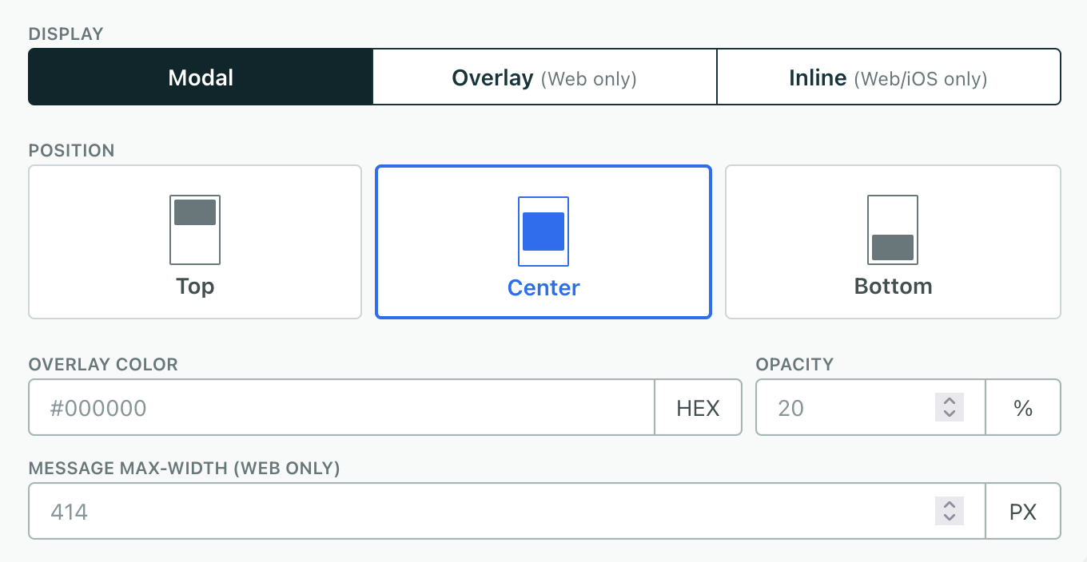Click the HEX color format button

698,408
